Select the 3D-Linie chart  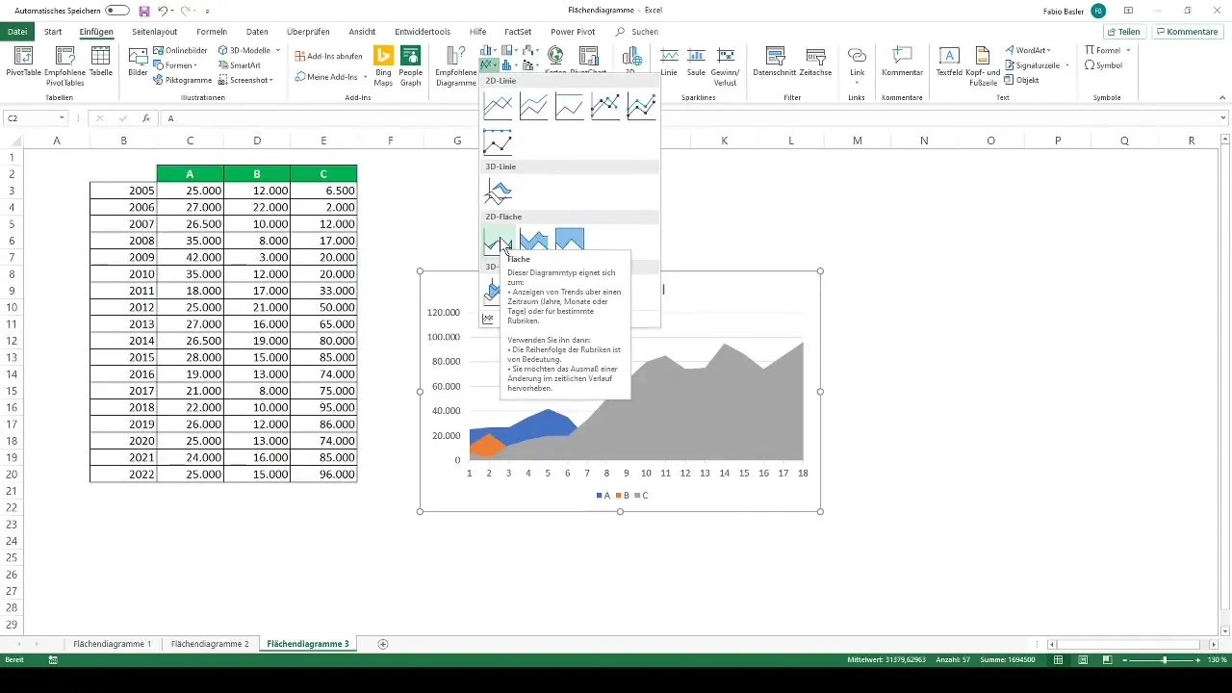tap(498, 192)
